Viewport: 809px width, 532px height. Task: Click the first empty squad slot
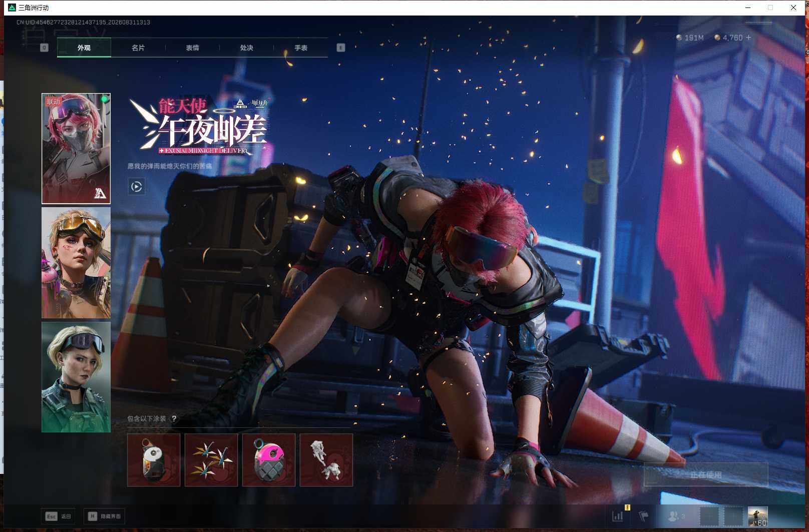709,516
